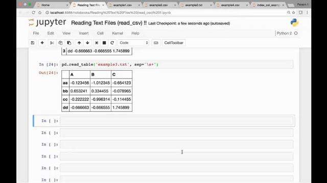Switch to the example2.csv tab
Image resolution: width=327 pixels, height=183 pixels.
coord(160,5)
